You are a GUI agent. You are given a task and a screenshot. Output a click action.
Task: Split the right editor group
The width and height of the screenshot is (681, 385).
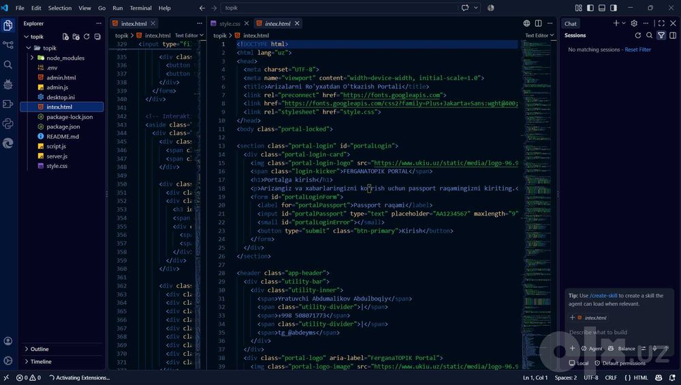[x=538, y=23]
